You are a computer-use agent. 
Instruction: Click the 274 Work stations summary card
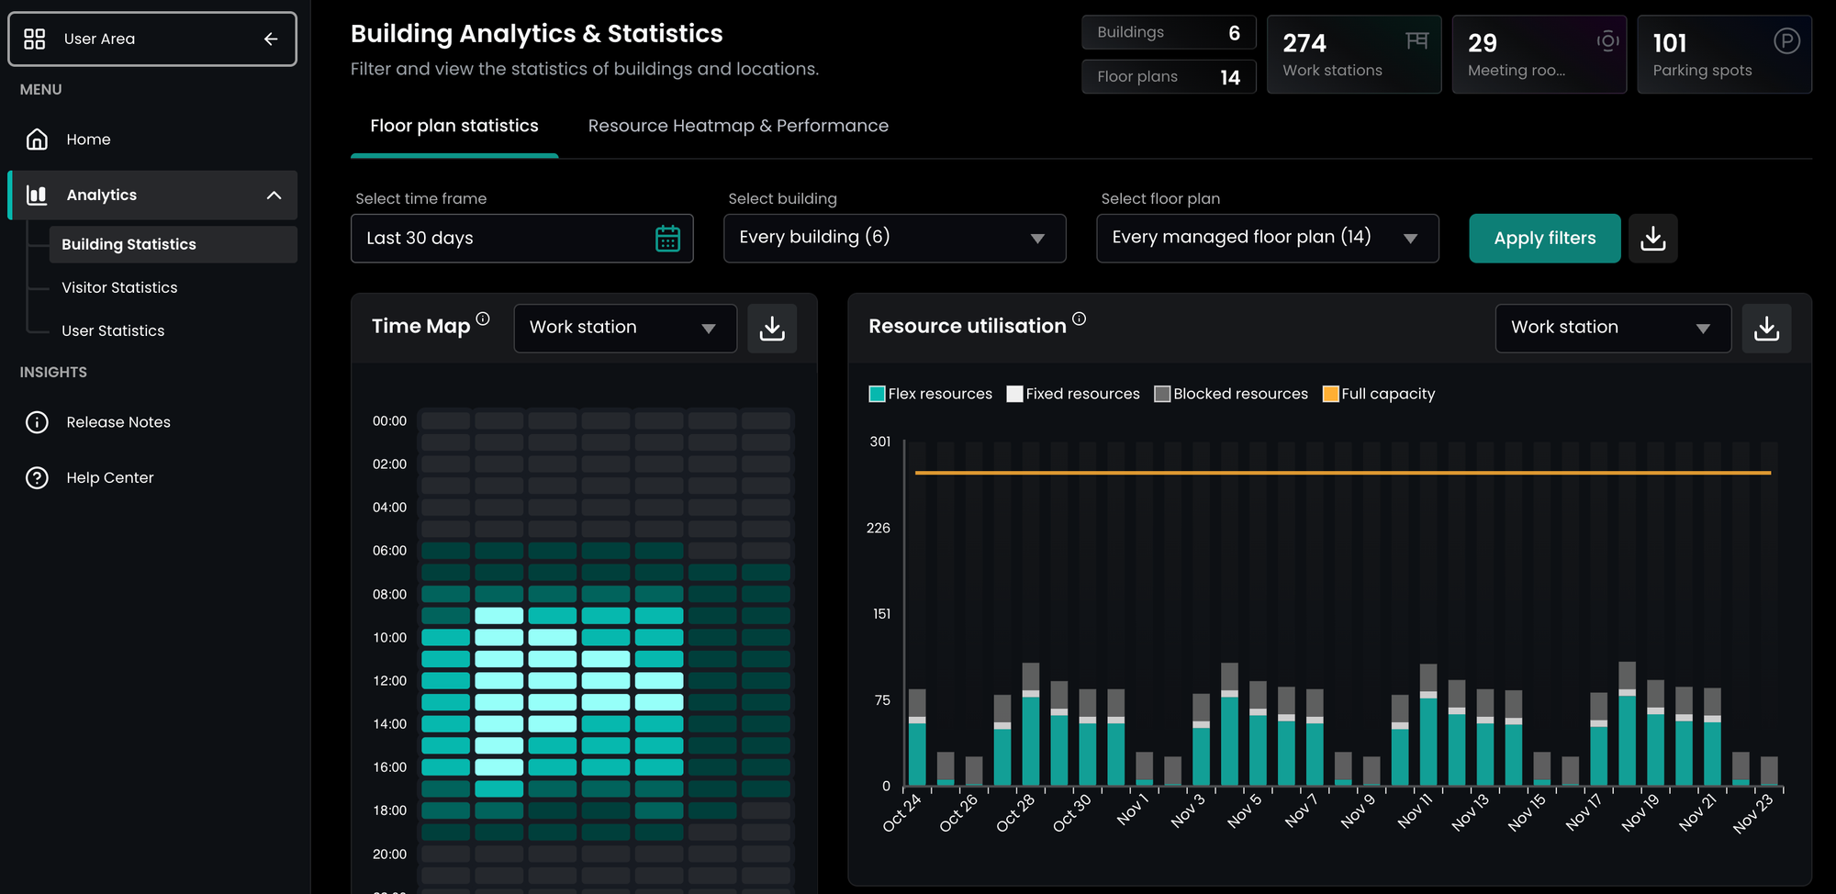coord(1353,55)
